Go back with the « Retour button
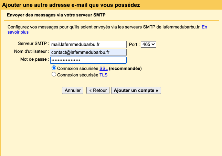Image resolution: width=222 pixels, height=156 pixels. 98,91
